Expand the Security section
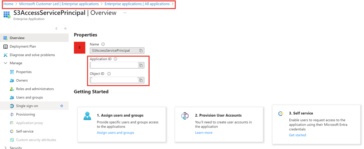364x149 pixels. pyautogui.click(x=5, y=148)
